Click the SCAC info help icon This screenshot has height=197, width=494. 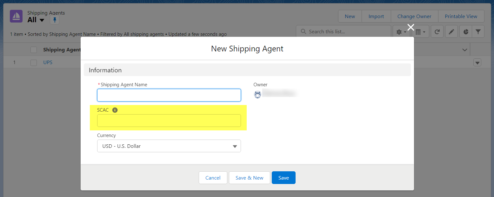pyautogui.click(x=115, y=110)
